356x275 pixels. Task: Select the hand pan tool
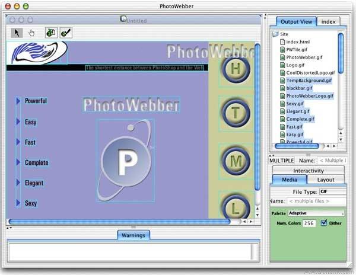31,33
